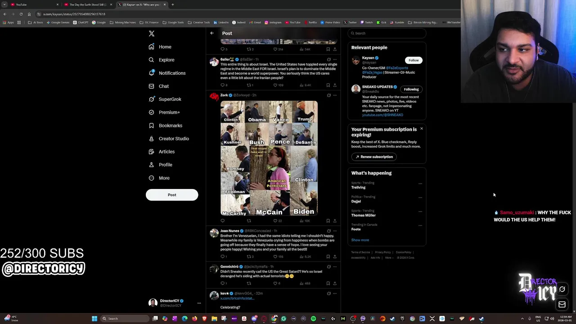The height and width of the screenshot is (324, 576).
Task: Open Chat messages
Action: point(159,86)
